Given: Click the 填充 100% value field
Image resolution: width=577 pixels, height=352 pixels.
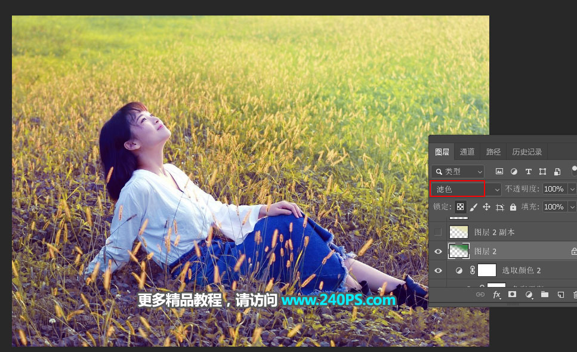Looking at the screenshot, I should pos(554,206).
